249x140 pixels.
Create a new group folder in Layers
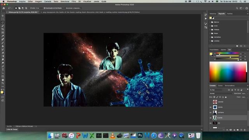pos(238,130)
